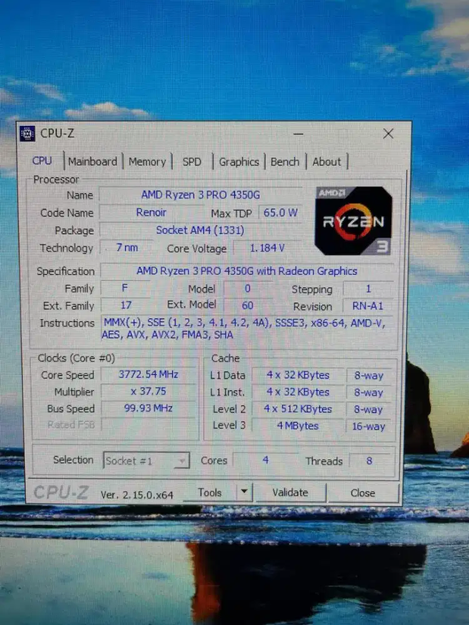Close CPU-Z with the X button
Image resolution: width=469 pixels, height=625 pixels.
(388, 134)
